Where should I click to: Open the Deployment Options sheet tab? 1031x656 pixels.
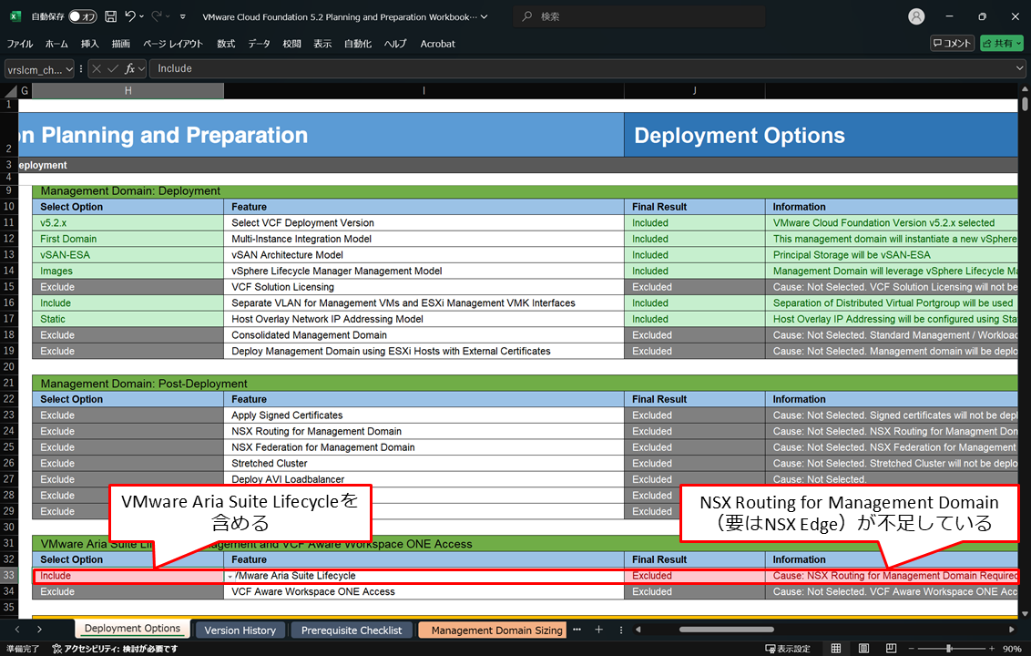click(x=132, y=629)
